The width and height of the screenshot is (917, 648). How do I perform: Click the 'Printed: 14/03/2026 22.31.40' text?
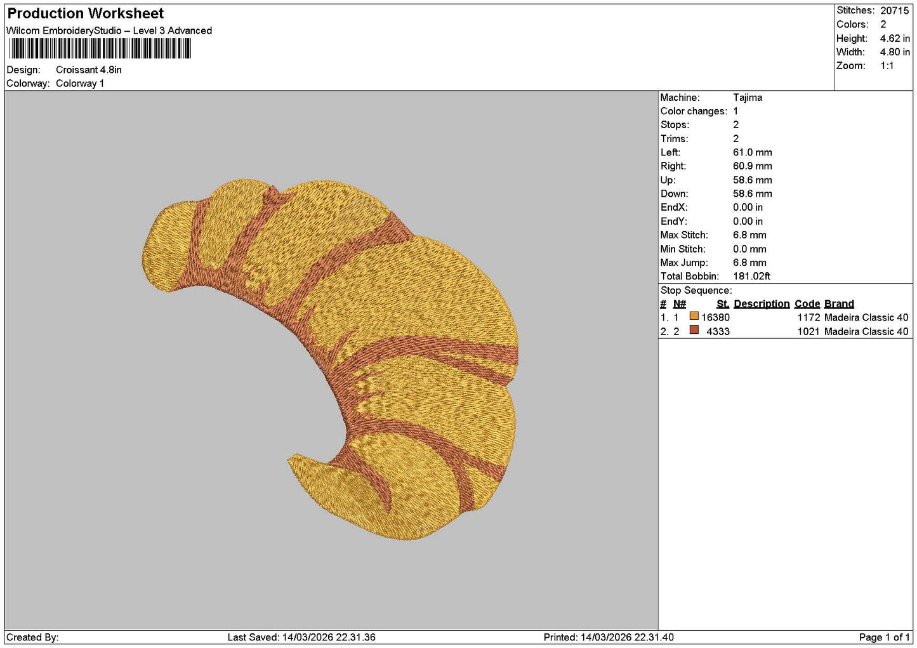[609, 637]
